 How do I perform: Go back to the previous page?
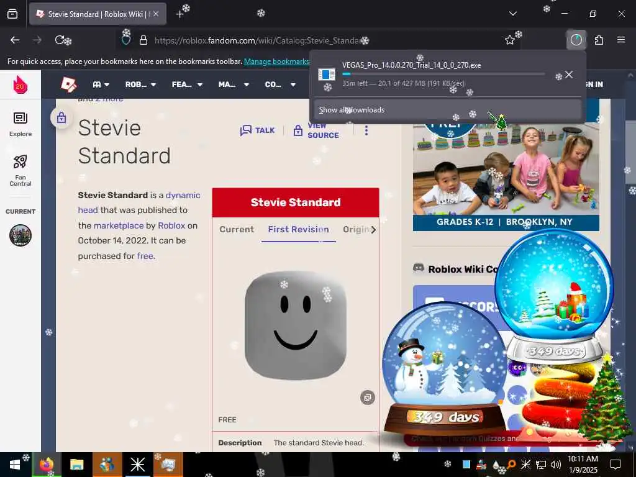(x=15, y=40)
